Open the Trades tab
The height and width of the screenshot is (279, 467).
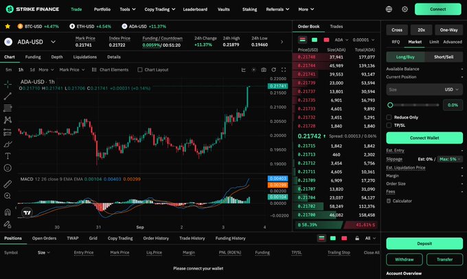pos(337,27)
